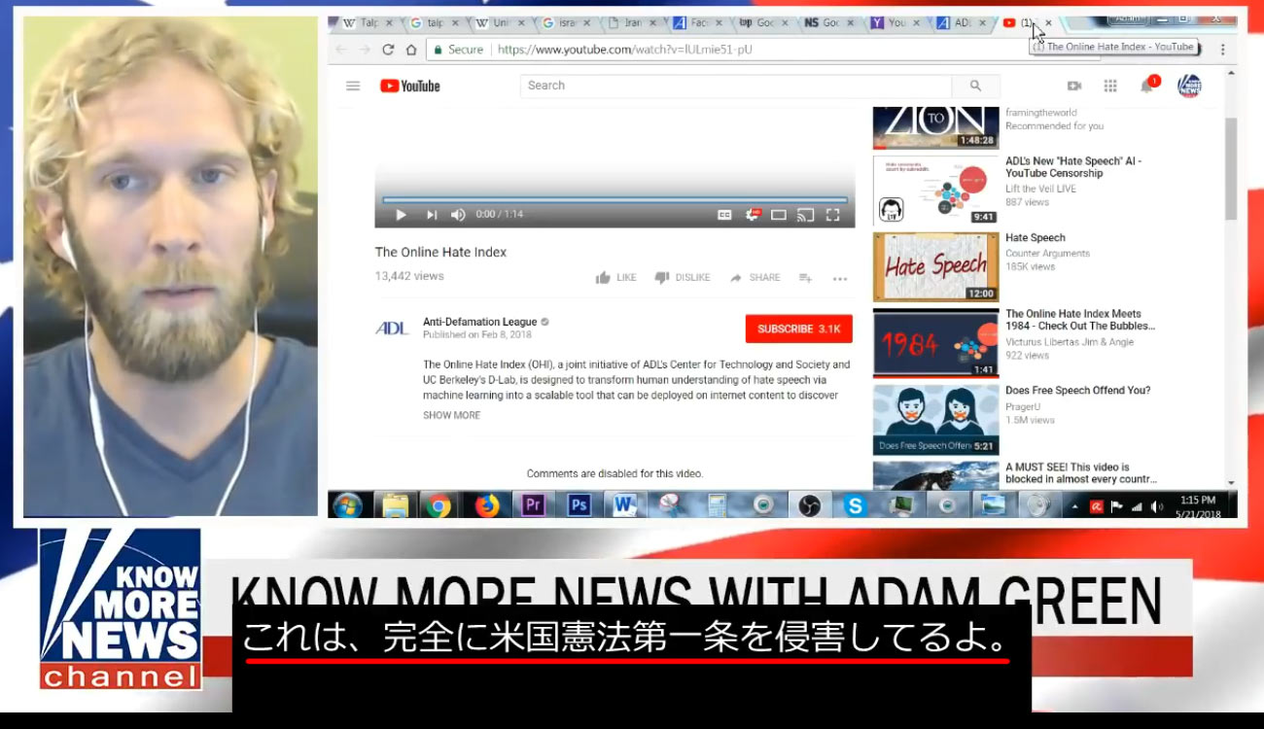
Task: Switch the player to theater mode
Action: (778, 215)
